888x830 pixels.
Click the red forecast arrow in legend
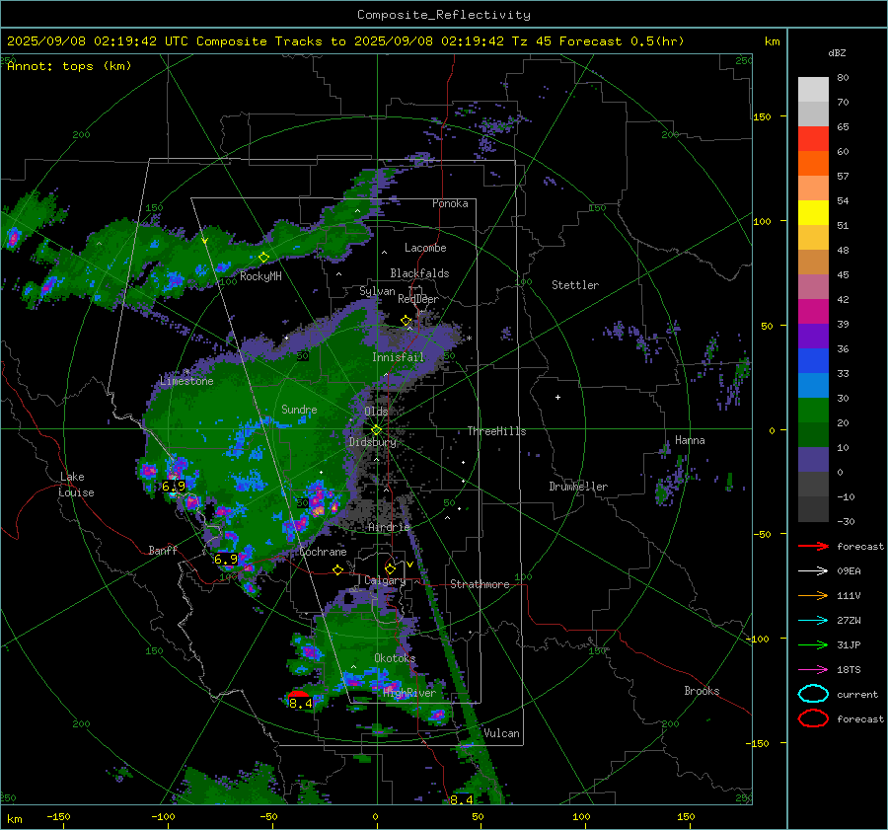point(813,546)
